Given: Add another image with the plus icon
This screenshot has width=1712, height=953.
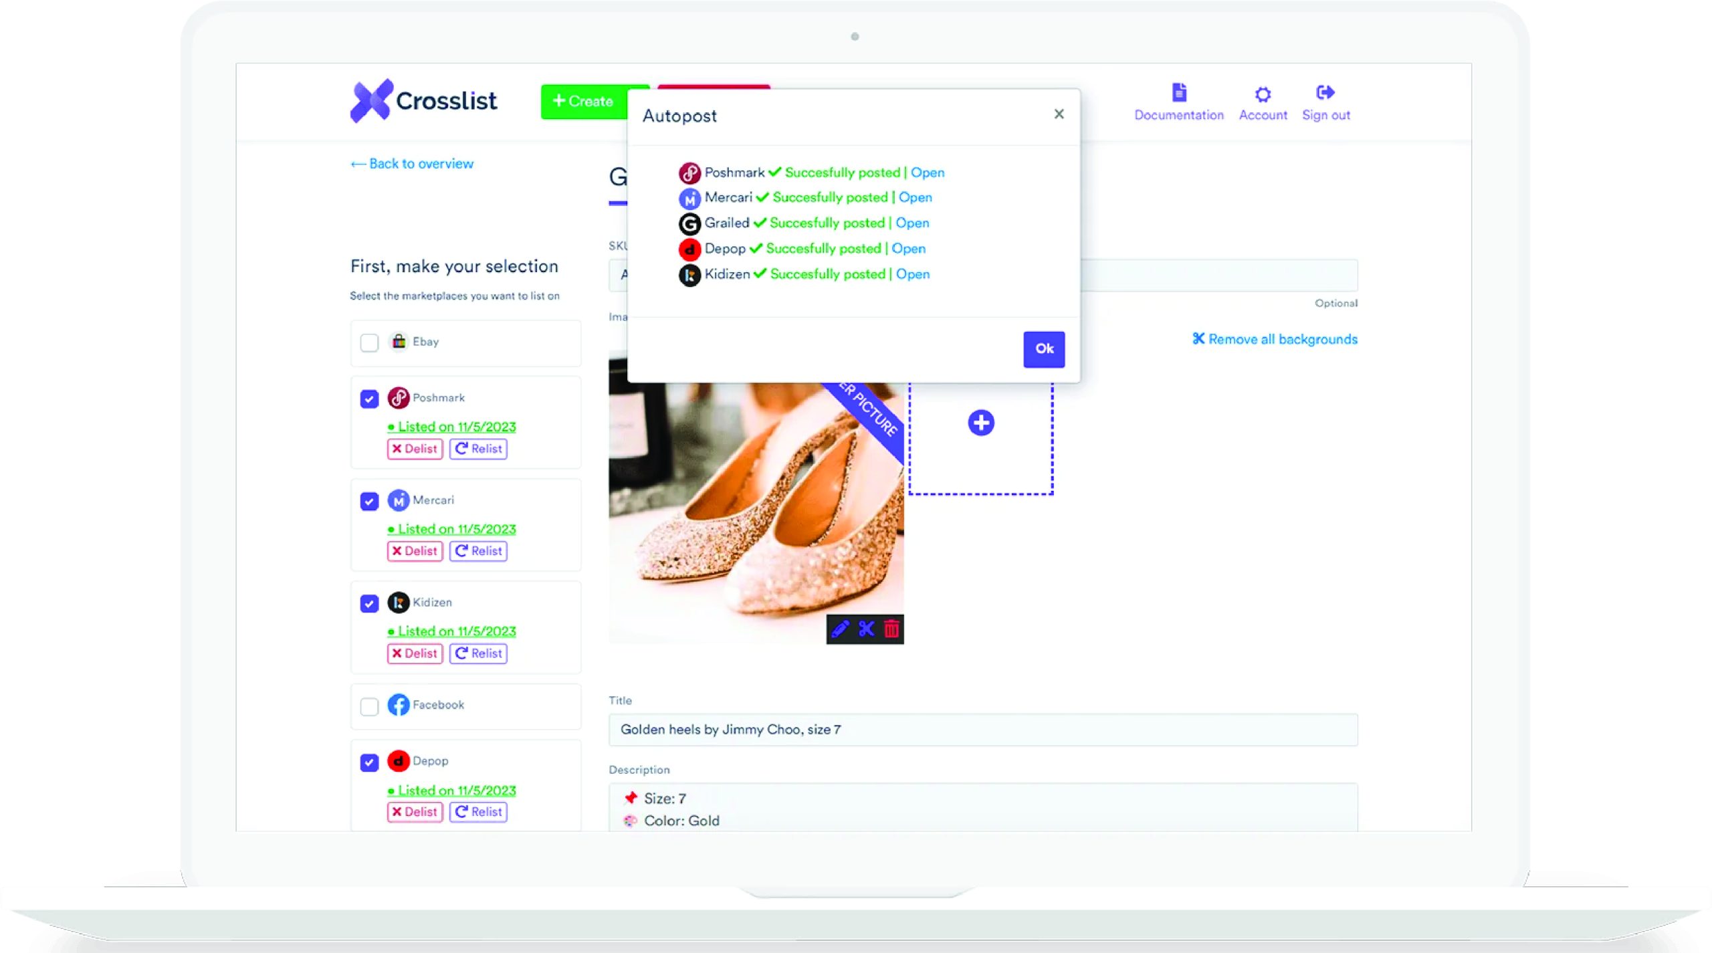Looking at the screenshot, I should [x=980, y=422].
